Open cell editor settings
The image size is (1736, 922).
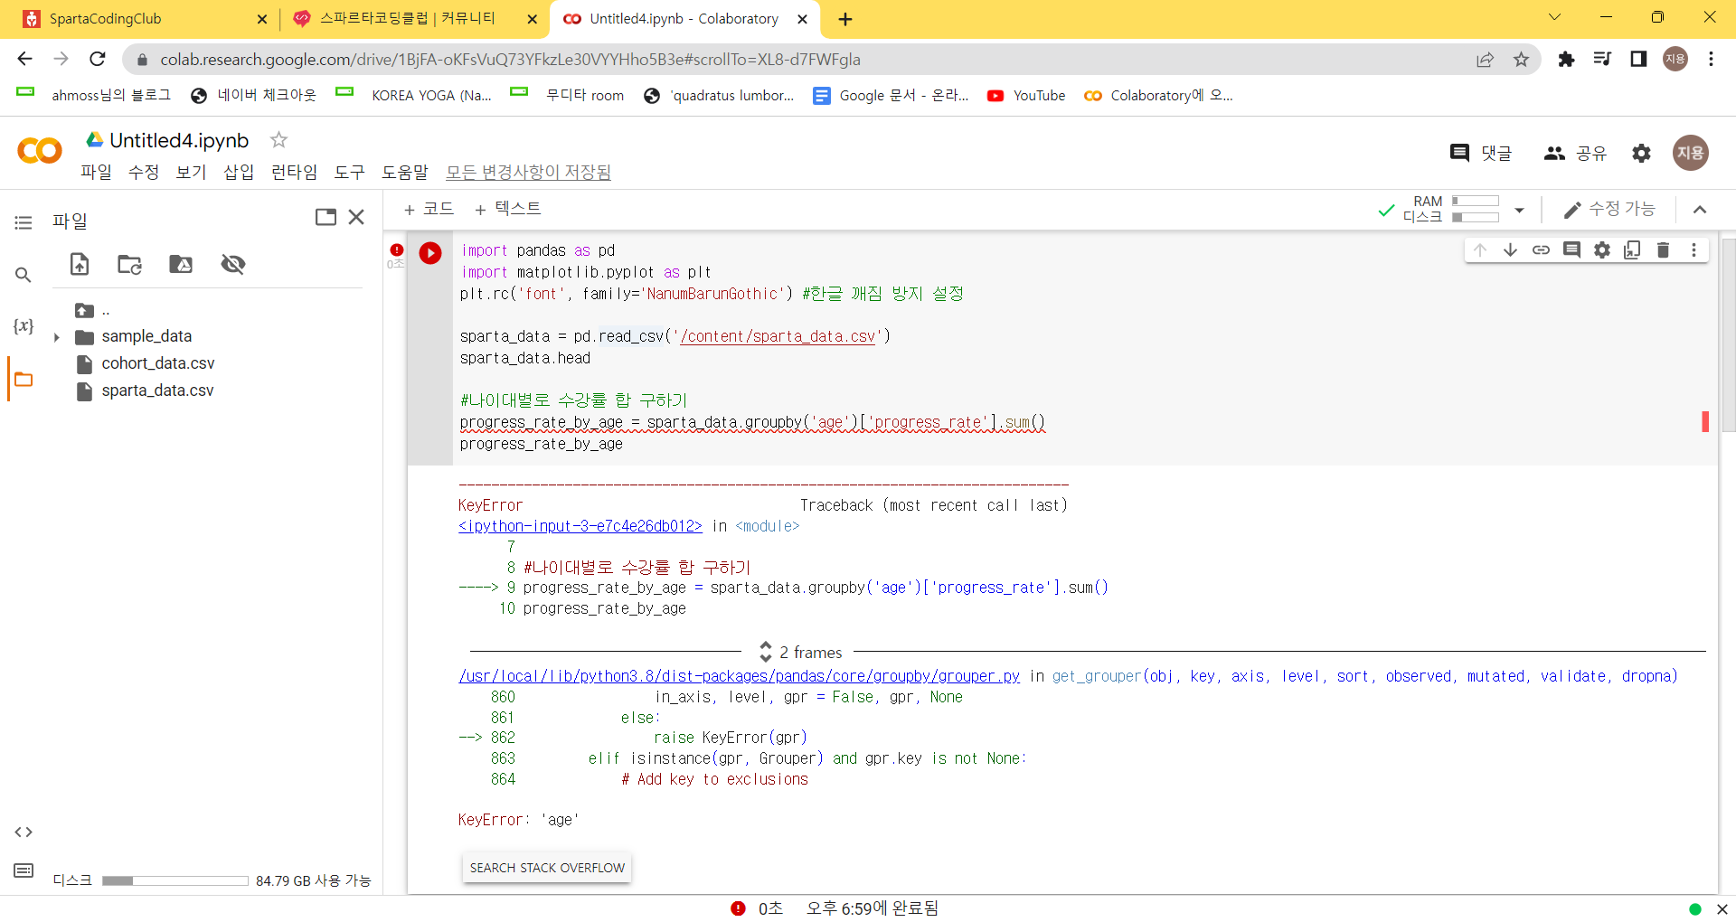coord(1602,250)
